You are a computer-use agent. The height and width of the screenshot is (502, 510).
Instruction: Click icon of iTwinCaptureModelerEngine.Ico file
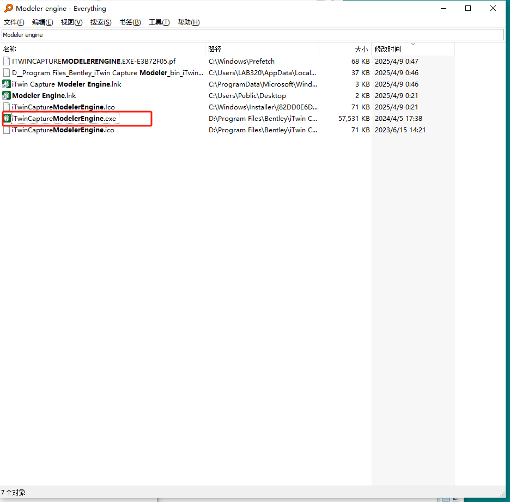tap(6, 107)
